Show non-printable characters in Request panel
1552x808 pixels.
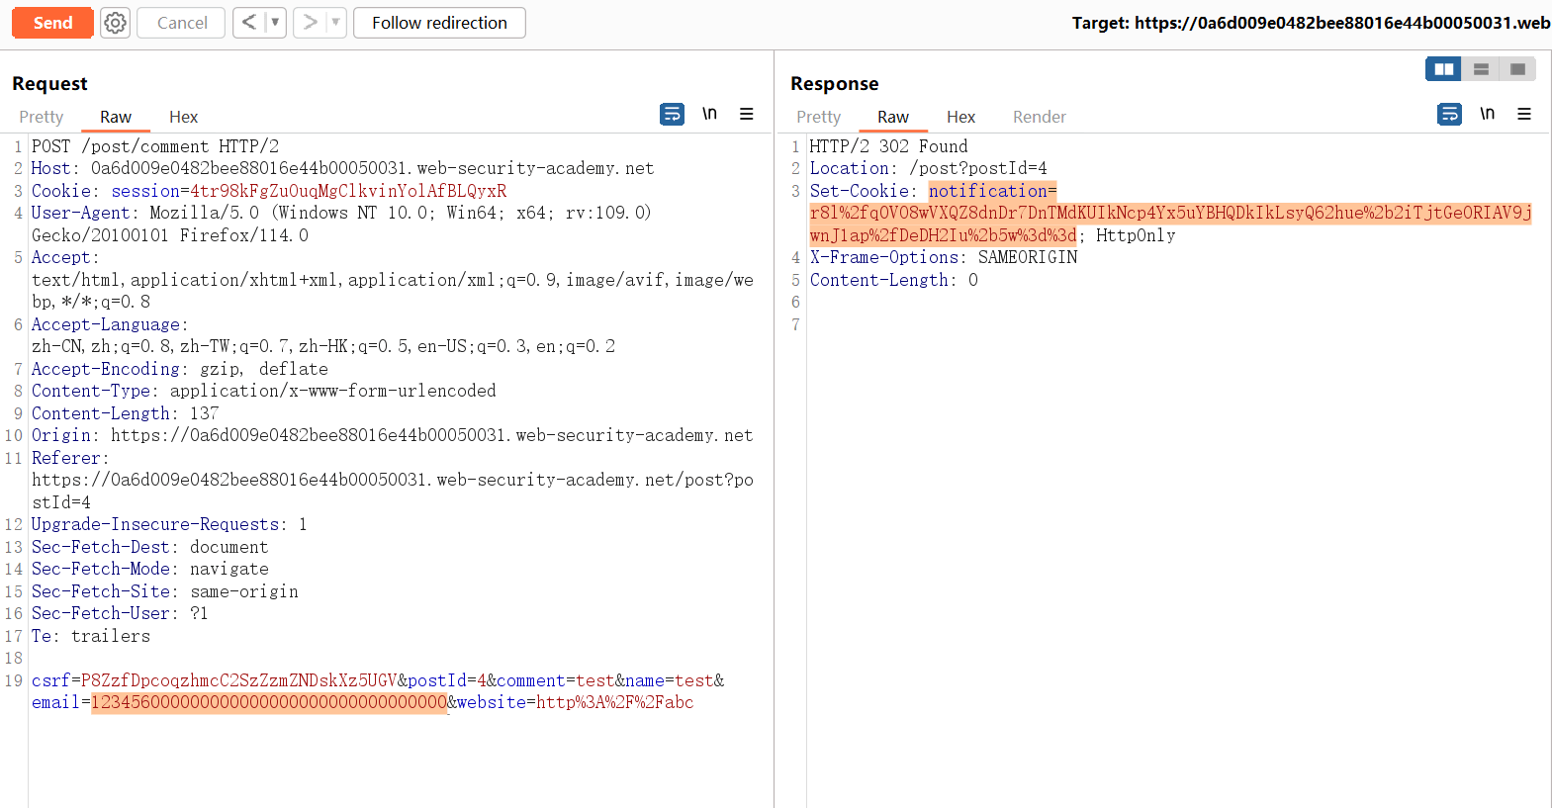point(709,115)
